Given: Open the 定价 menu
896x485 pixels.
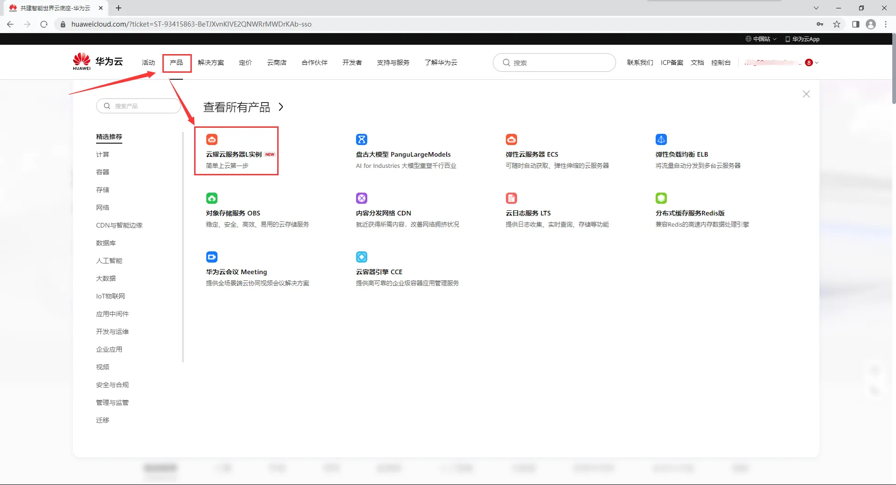Looking at the screenshot, I should click(x=245, y=62).
